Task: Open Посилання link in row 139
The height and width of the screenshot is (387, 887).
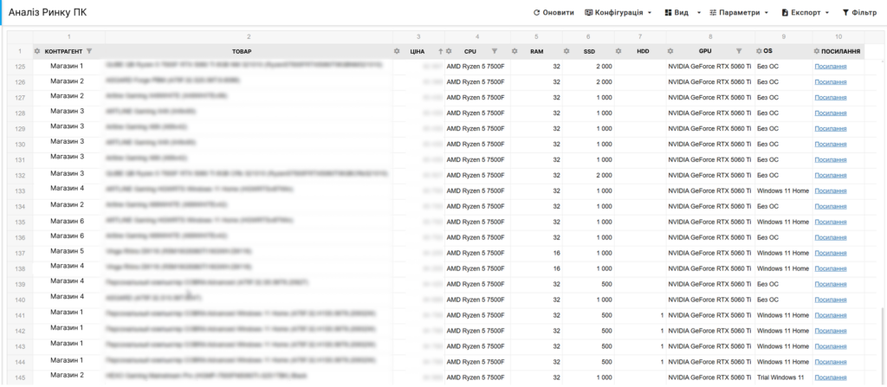Action: [x=831, y=284]
